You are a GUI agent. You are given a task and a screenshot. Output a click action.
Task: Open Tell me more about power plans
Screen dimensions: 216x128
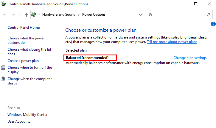tap(172, 42)
